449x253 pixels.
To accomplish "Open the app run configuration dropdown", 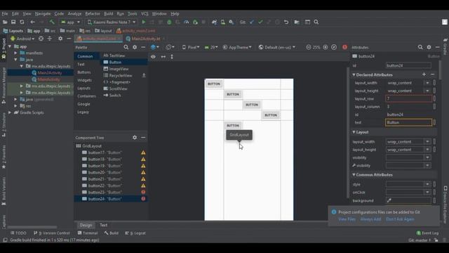I will click(x=70, y=22).
